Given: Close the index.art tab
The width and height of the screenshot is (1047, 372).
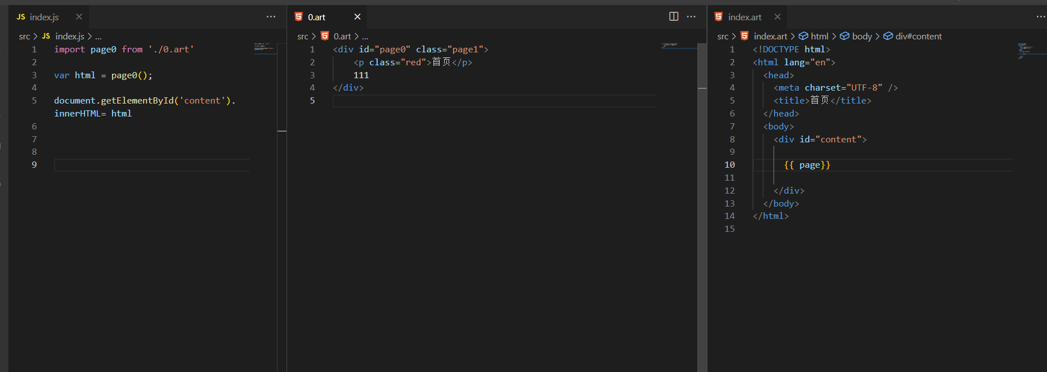Looking at the screenshot, I should click(777, 17).
